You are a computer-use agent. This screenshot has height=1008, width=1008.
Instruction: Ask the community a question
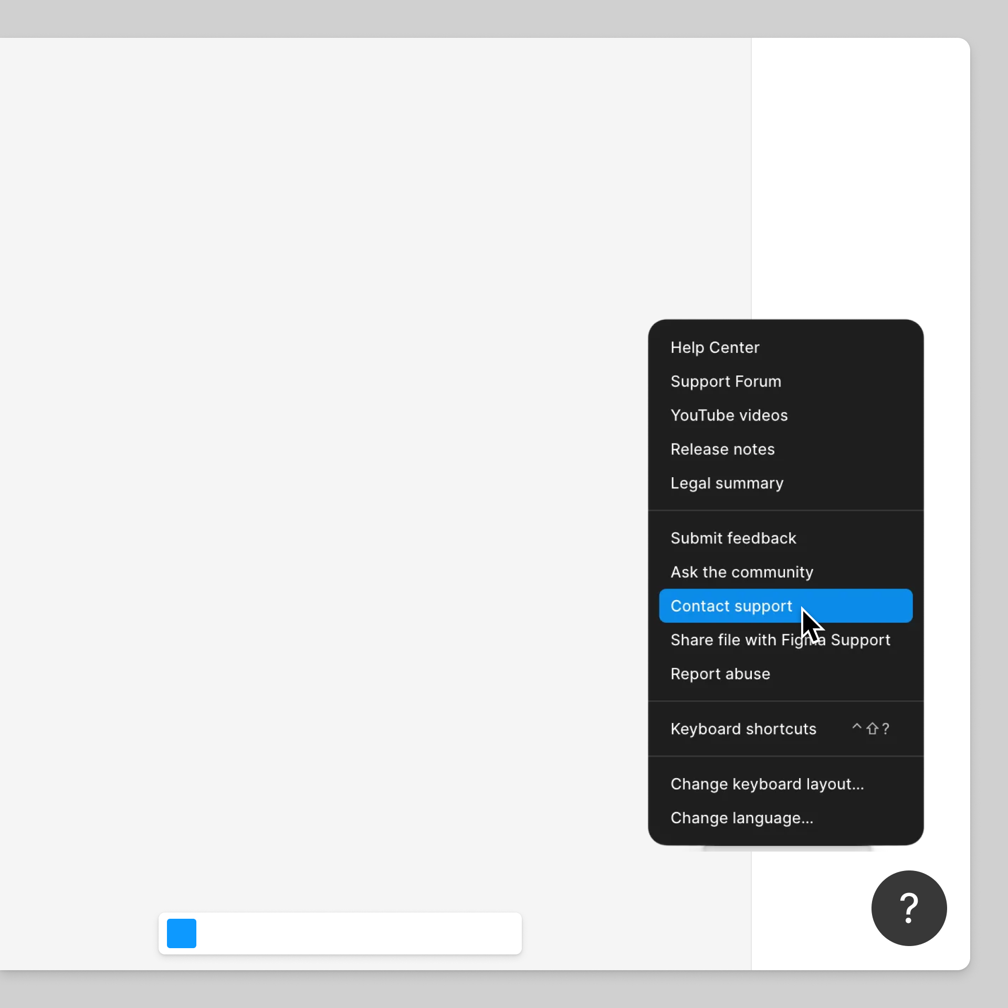click(x=742, y=572)
